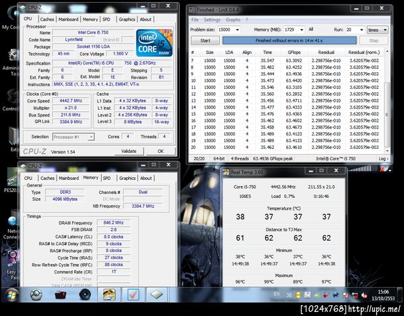Click the DRAM Frequency 846.2 MHz value
The width and height of the screenshot is (404, 316).
[x=114, y=223]
